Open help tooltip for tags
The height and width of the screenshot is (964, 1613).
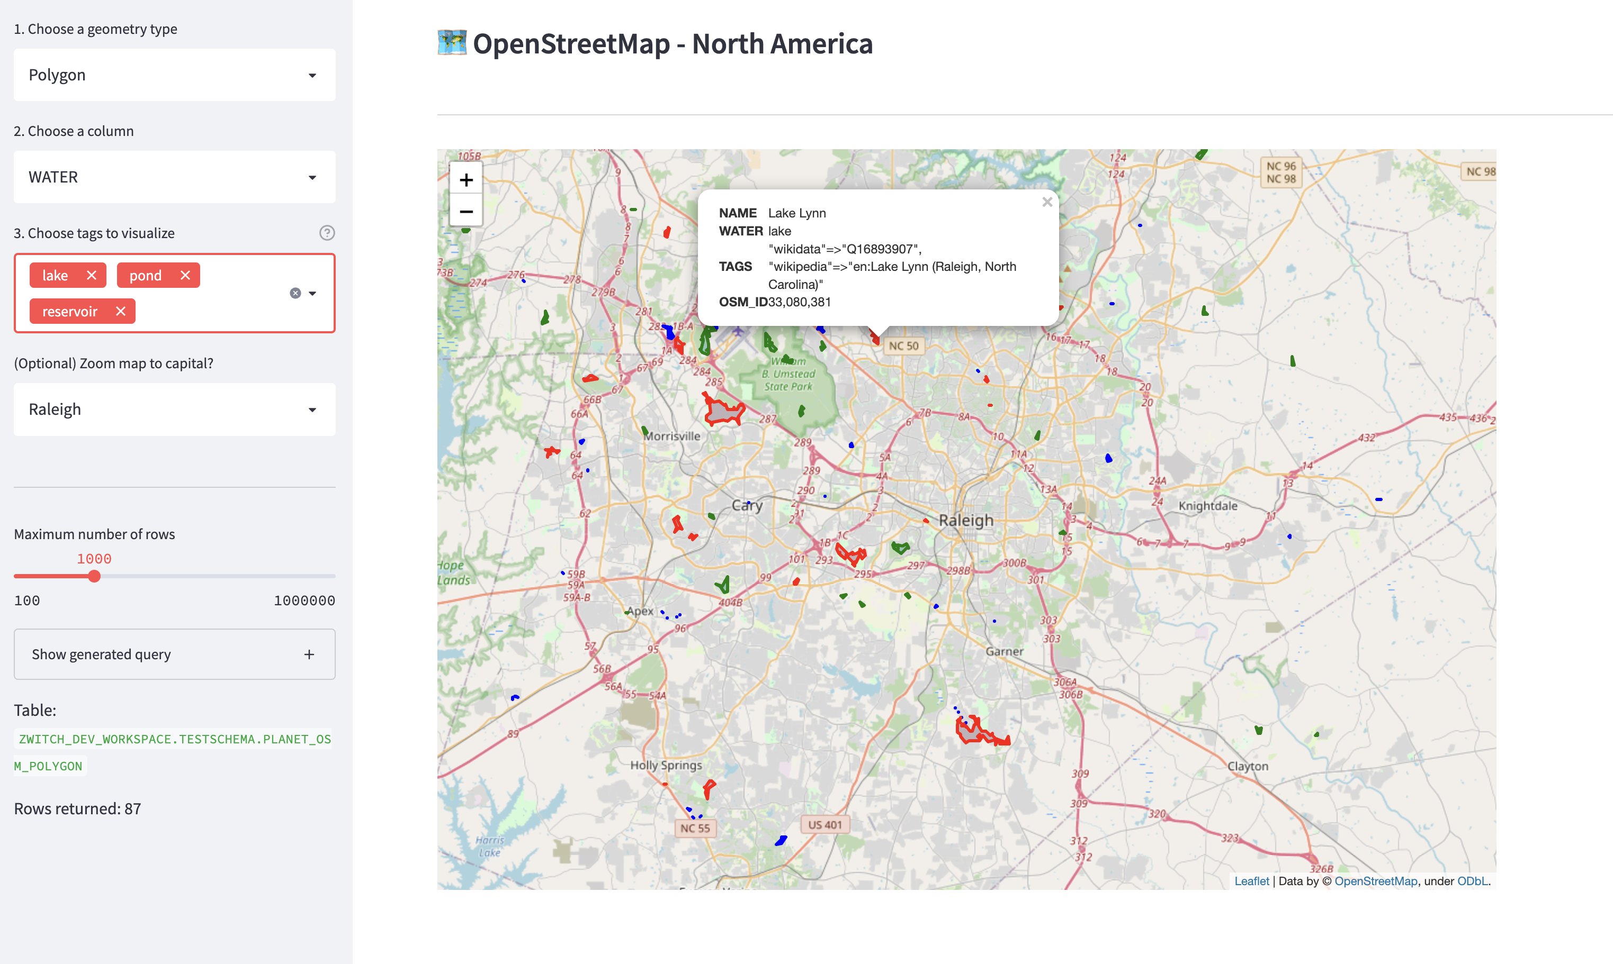pyautogui.click(x=327, y=233)
